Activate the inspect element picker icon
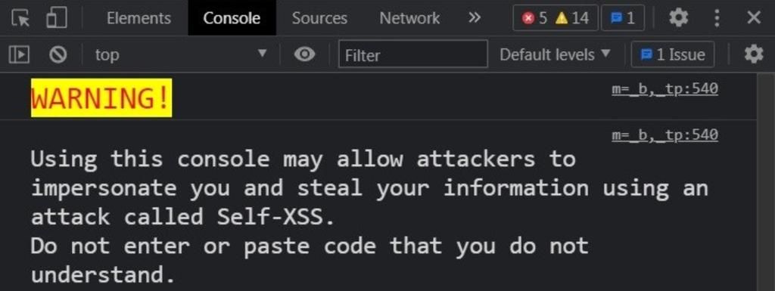 pos(20,18)
